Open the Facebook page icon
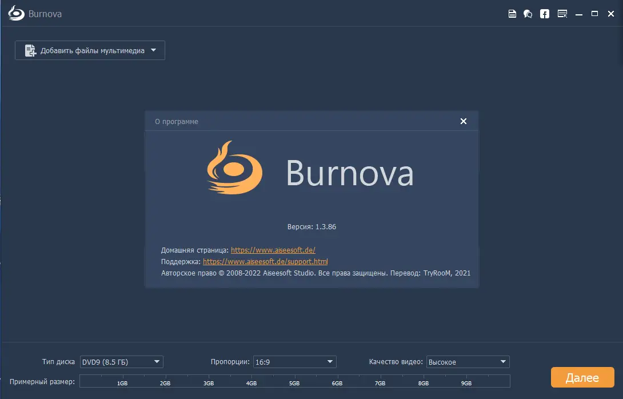 pos(544,14)
